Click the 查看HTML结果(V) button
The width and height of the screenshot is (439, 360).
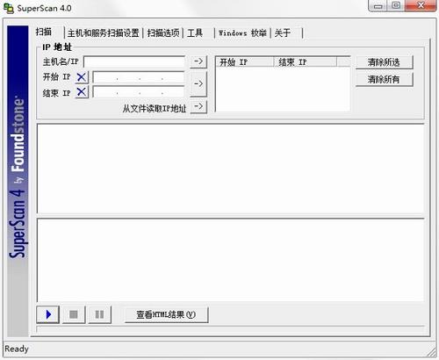[x=166, y=314]
